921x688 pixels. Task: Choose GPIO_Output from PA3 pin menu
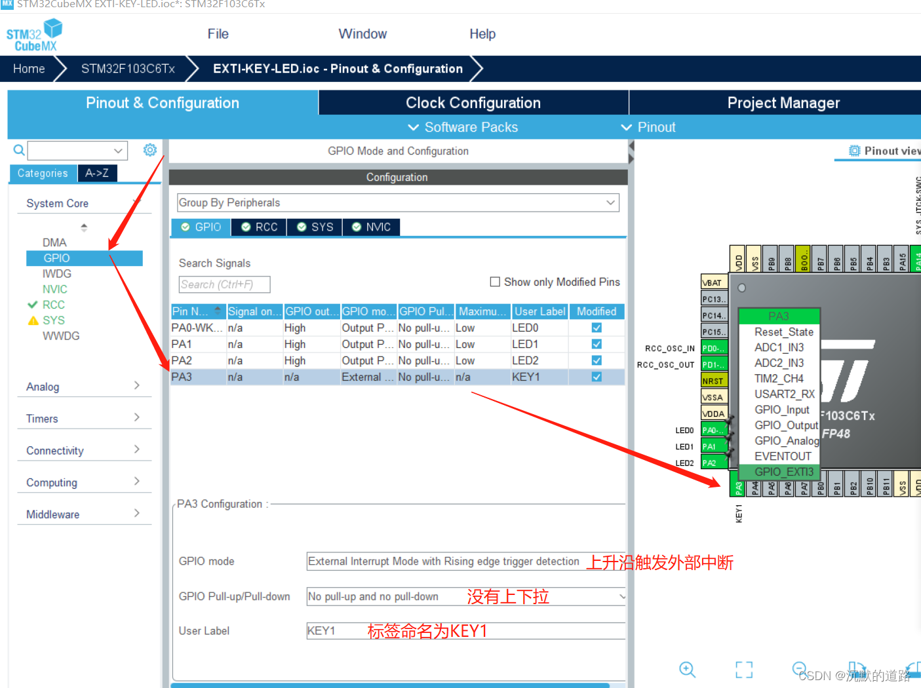pos(786,425)
